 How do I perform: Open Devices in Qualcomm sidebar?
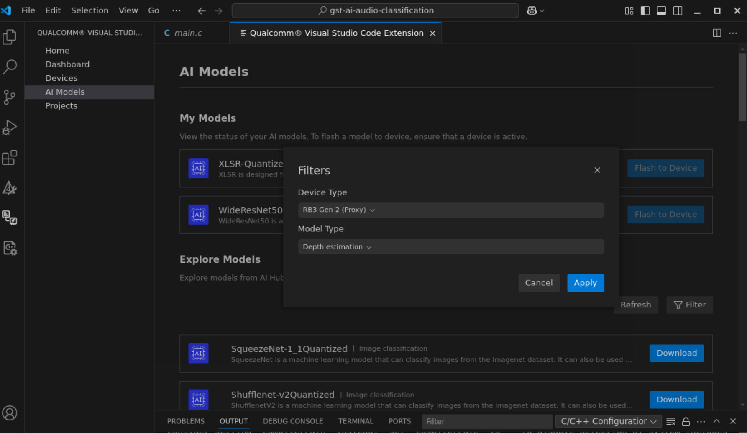89,78
